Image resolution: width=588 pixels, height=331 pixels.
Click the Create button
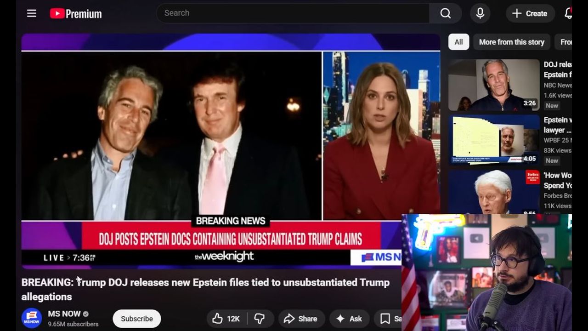(x=530, y=13)
